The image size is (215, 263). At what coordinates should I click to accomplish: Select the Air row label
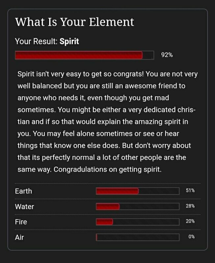[x=19, y=237]
